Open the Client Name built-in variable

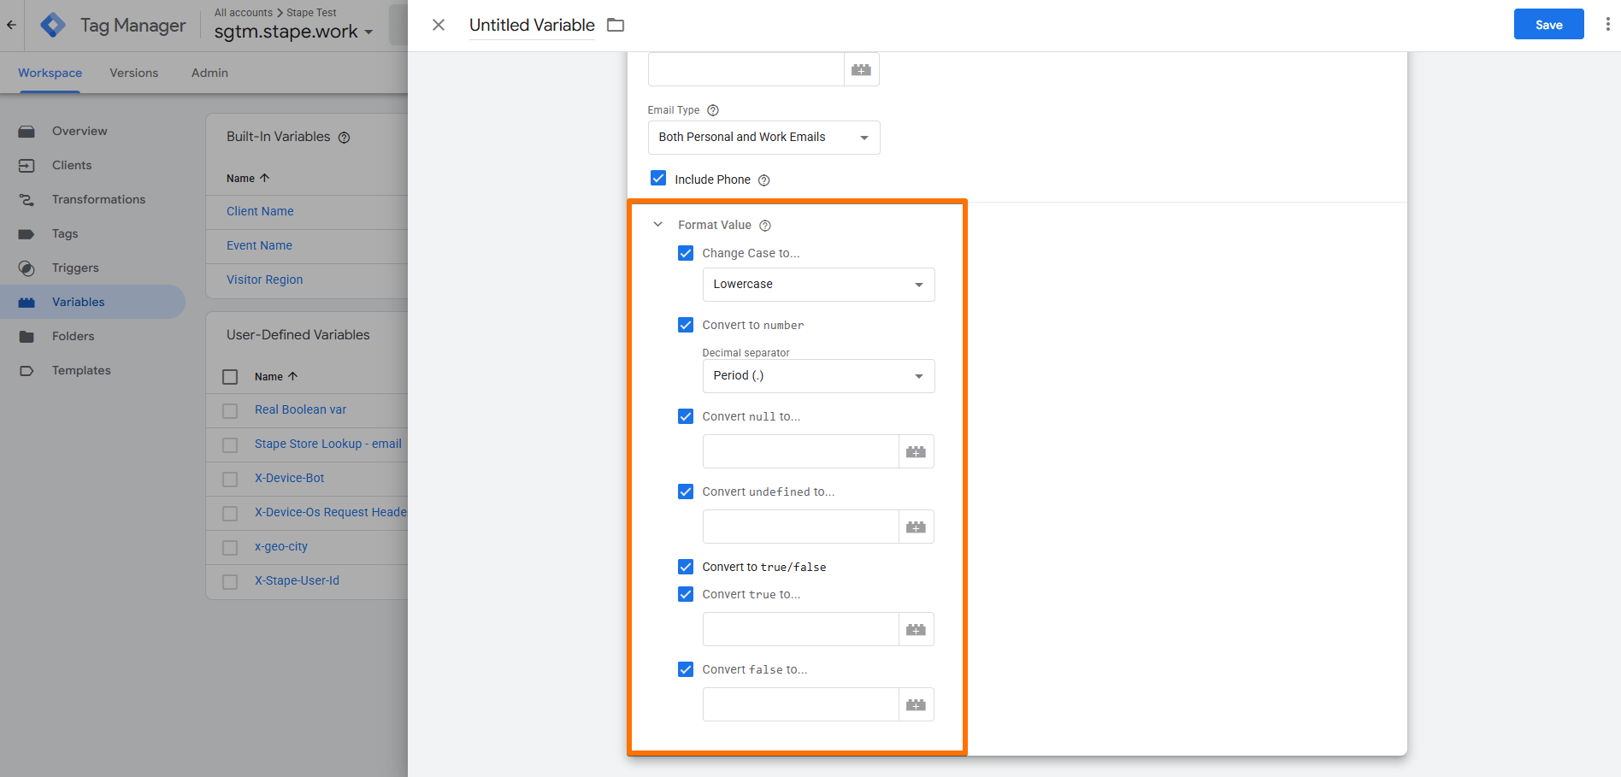(260, 211)
